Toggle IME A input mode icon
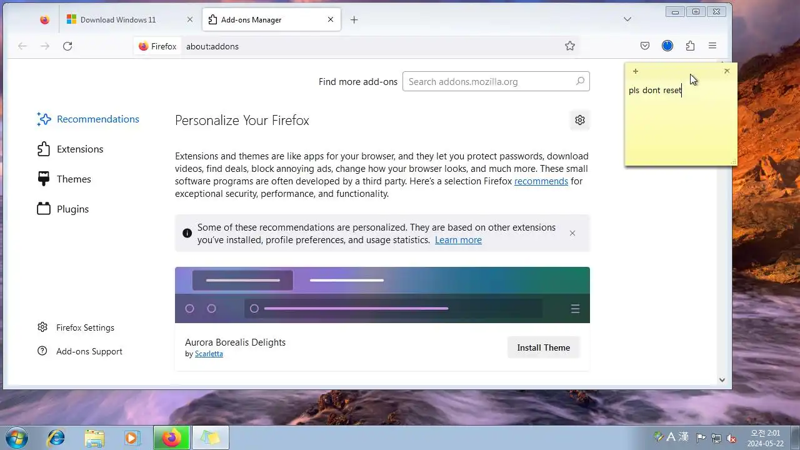This screenshot has height=450, width=800. 671,437
